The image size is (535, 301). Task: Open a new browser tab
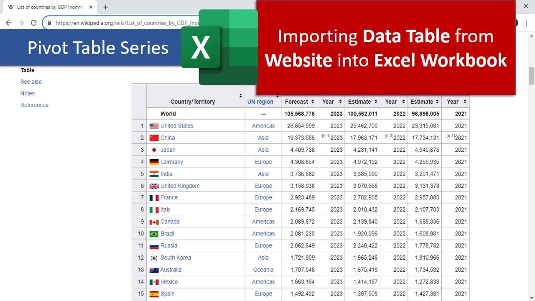coord(105,7)
